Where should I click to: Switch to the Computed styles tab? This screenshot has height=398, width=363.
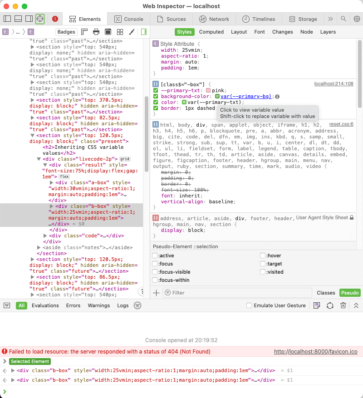(211, 32)
